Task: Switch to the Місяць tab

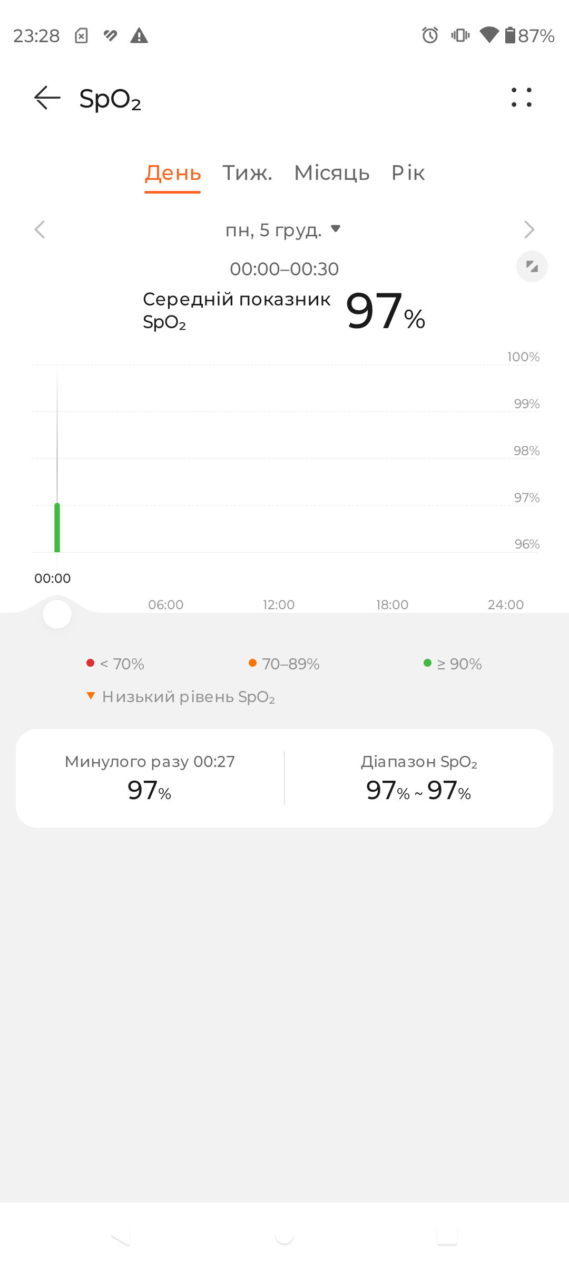Action: (x=332, y=173)
